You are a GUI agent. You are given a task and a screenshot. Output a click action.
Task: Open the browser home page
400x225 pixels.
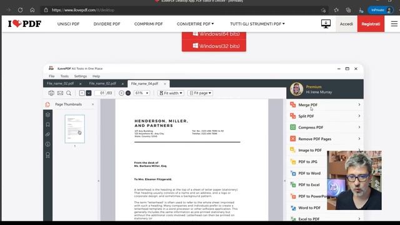tap(32, 10)
